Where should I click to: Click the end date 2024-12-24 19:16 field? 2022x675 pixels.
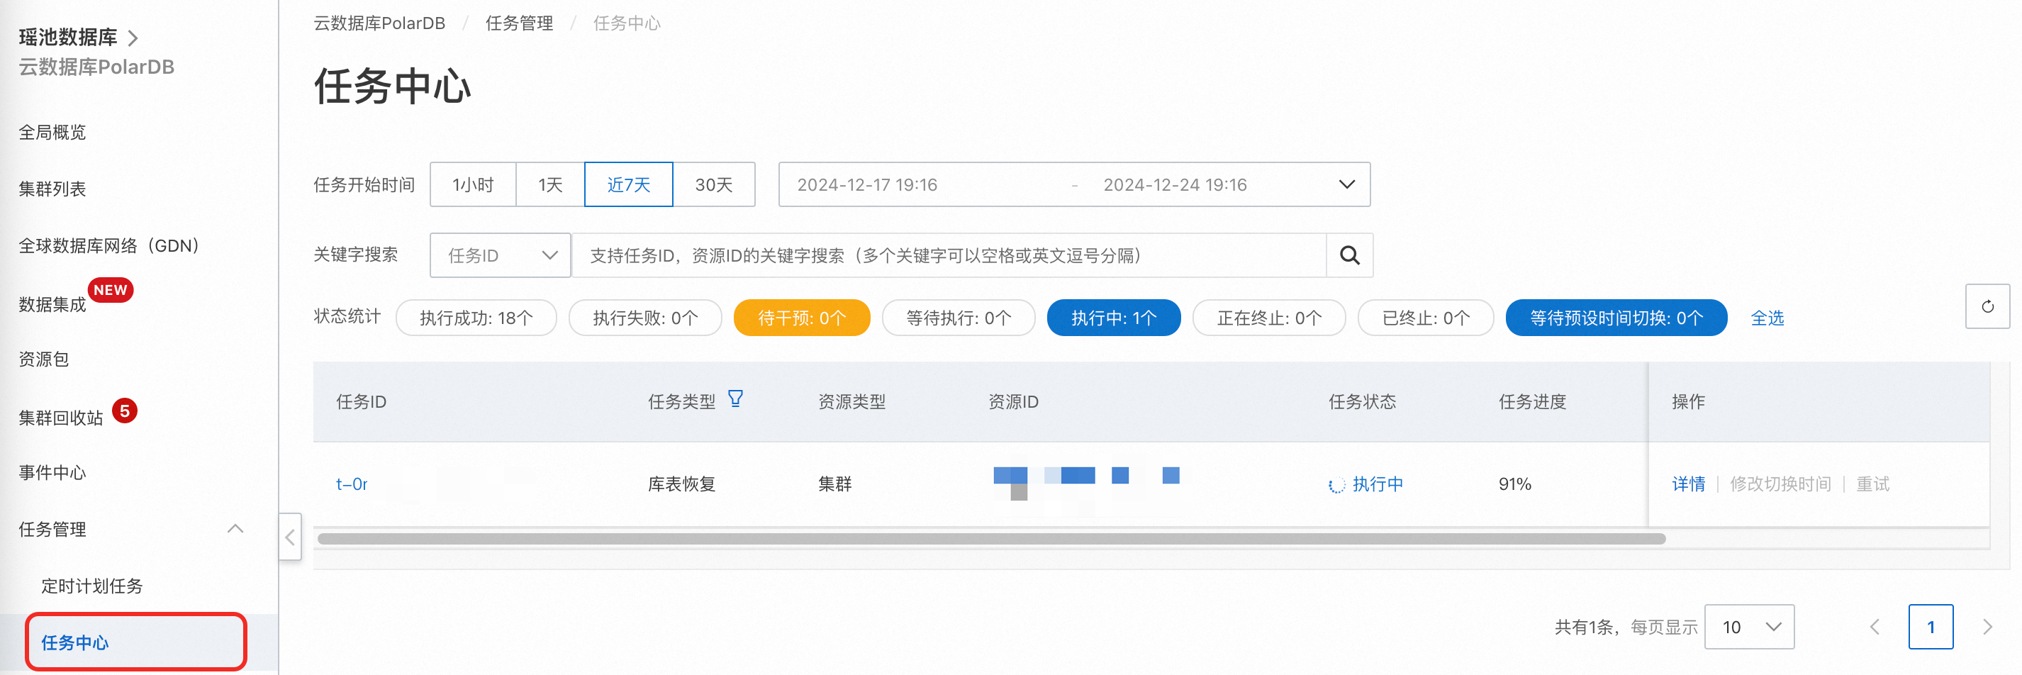1174,184
